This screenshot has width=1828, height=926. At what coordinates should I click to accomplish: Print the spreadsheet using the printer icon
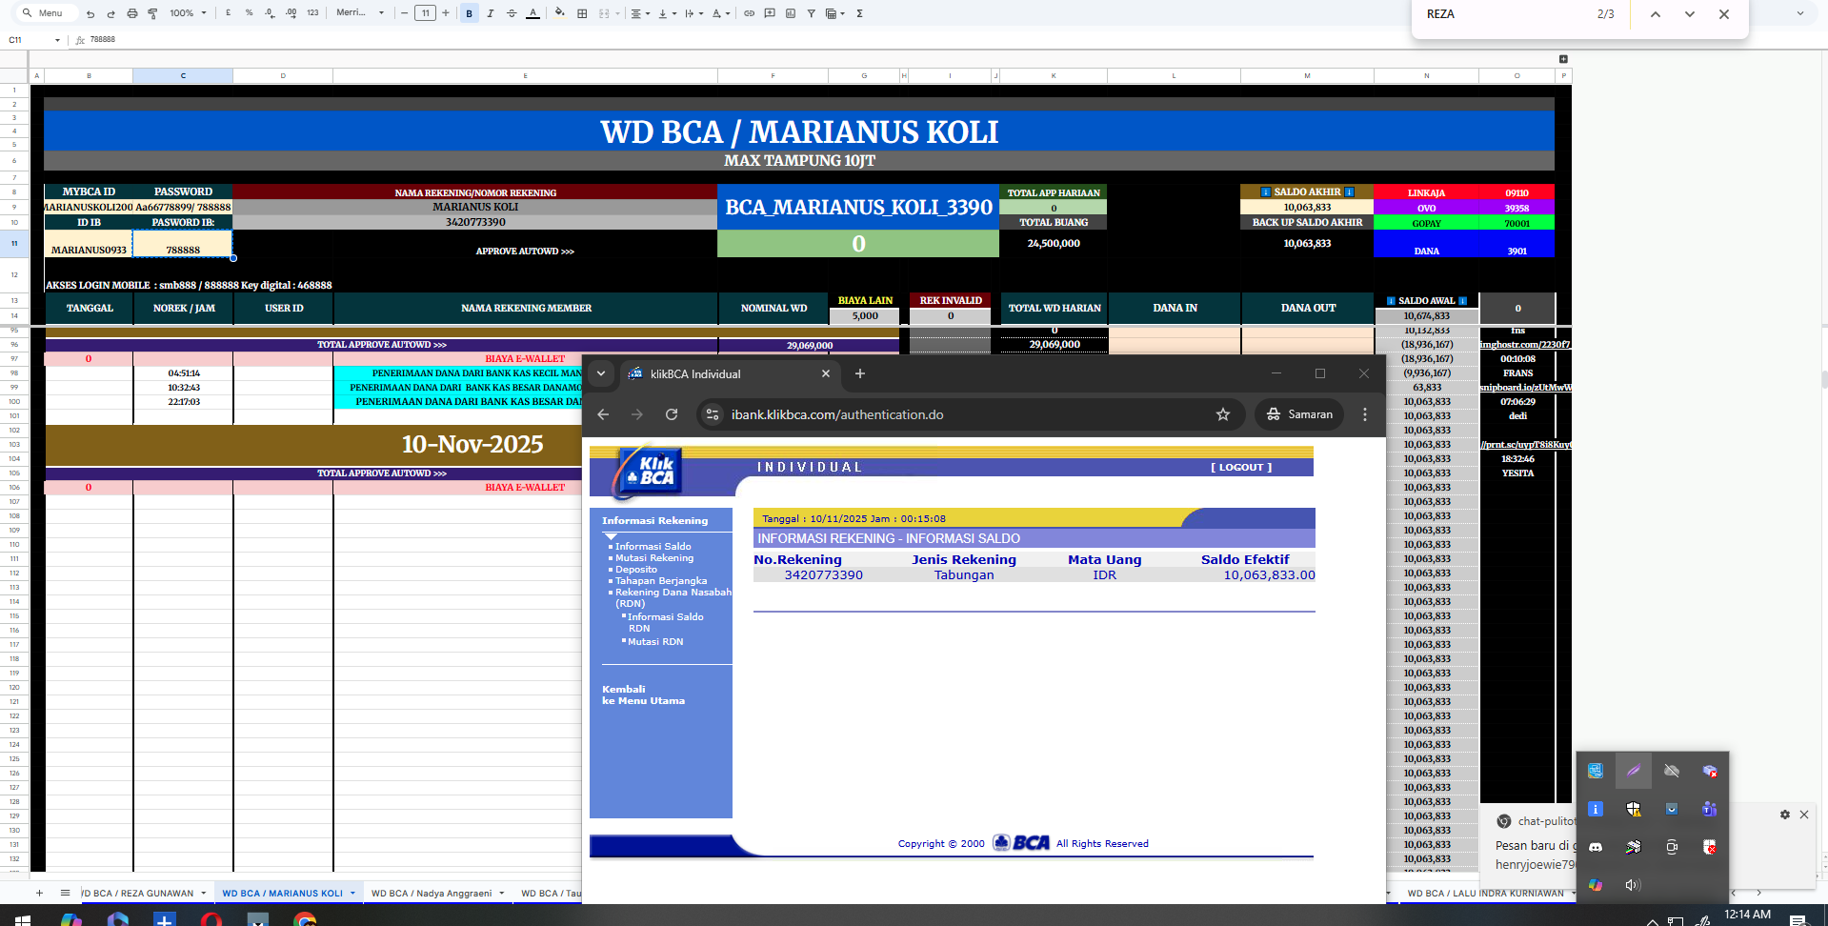pyautogui.click(x=131, y=13)
